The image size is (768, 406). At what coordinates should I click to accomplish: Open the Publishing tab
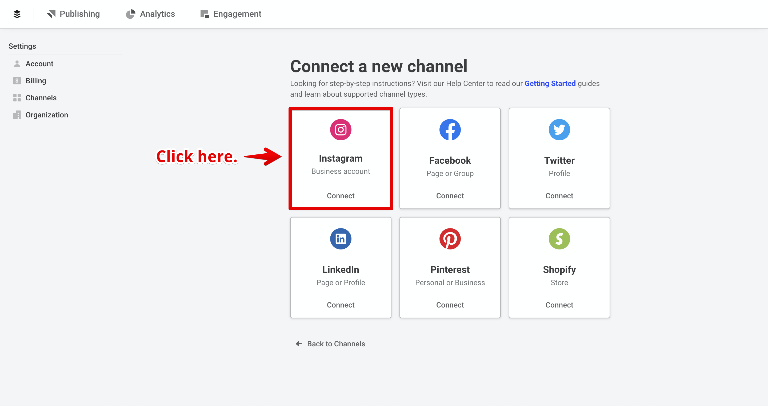(73, 14)
